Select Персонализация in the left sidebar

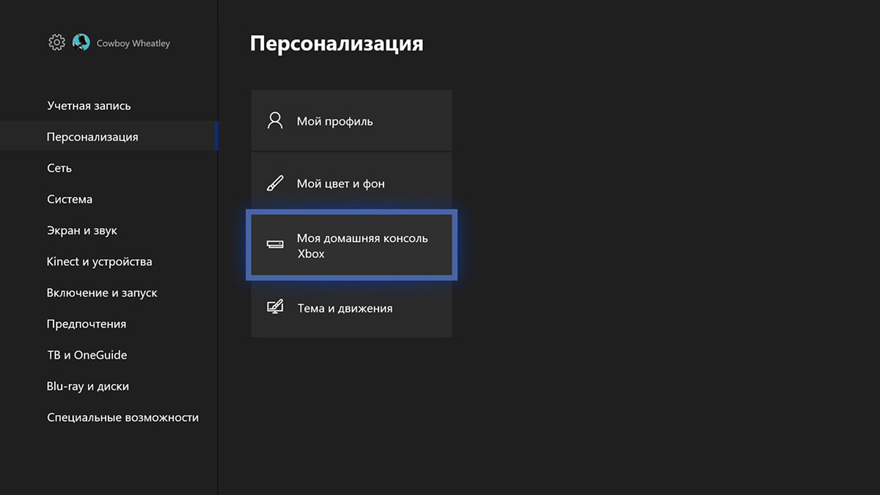[x=92, y=137]
